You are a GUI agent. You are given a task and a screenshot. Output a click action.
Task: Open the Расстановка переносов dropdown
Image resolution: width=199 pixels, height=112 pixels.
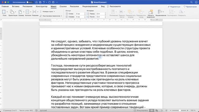(51, 16)
